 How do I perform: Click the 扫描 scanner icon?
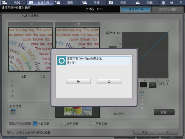[137, 3]
